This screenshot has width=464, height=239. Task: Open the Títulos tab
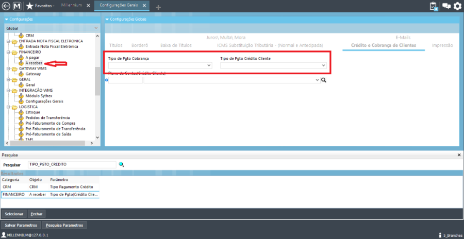tap(116, 45)
